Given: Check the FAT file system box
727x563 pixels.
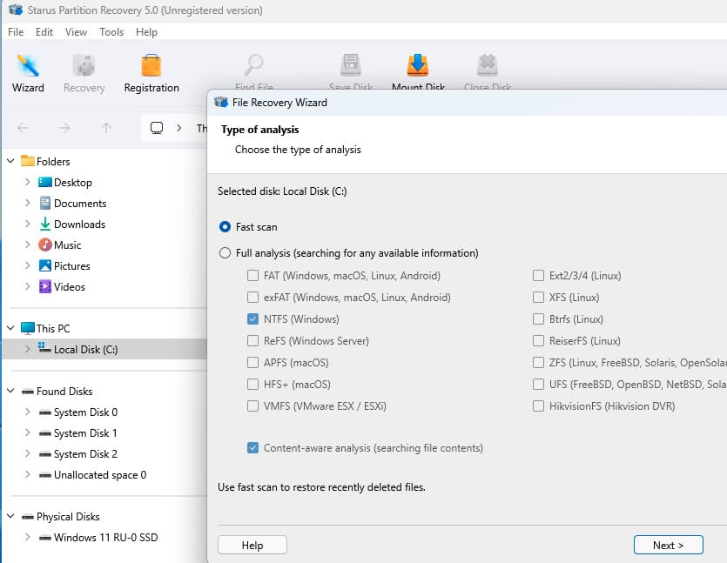Looking at the screenshot, I should [252, 276].
